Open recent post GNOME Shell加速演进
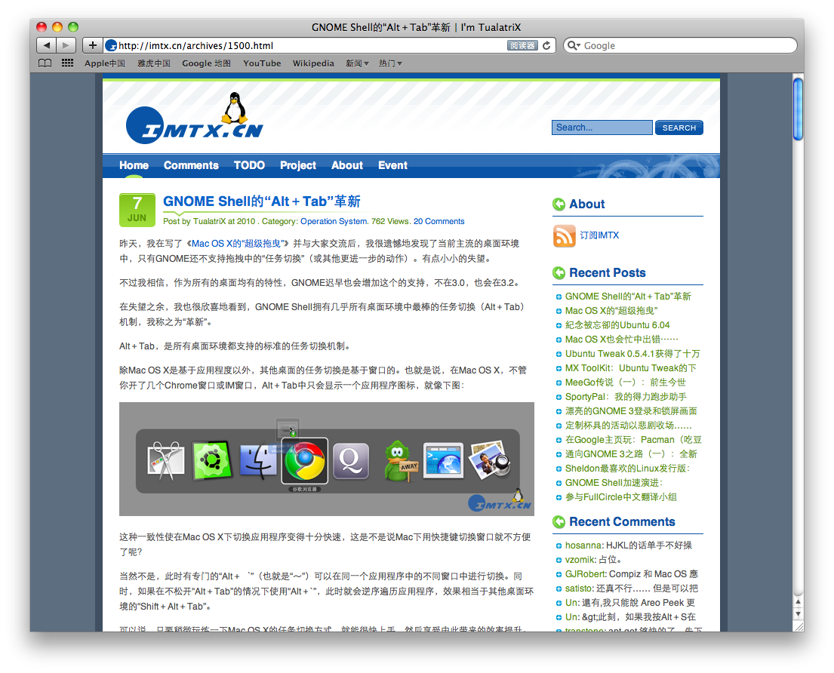 tap(614, 483)
